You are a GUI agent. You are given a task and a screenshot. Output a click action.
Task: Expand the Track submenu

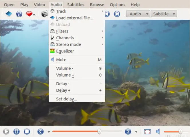(77, 11)
